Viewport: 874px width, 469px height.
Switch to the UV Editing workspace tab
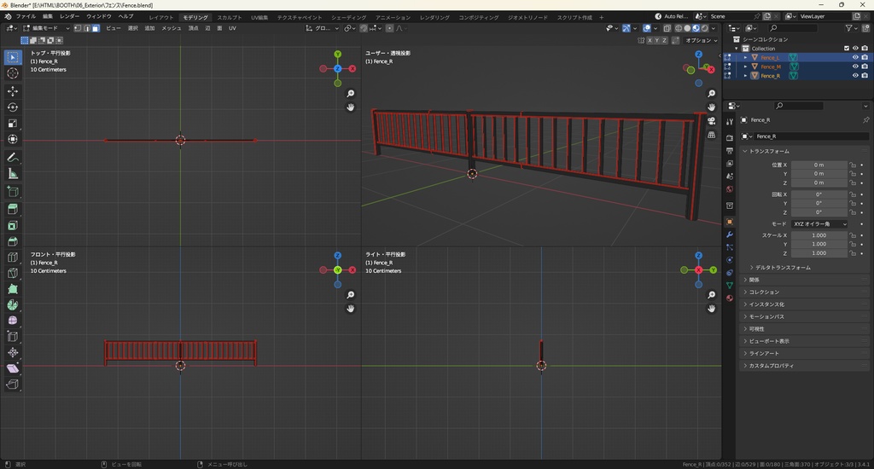click(259, 17)
